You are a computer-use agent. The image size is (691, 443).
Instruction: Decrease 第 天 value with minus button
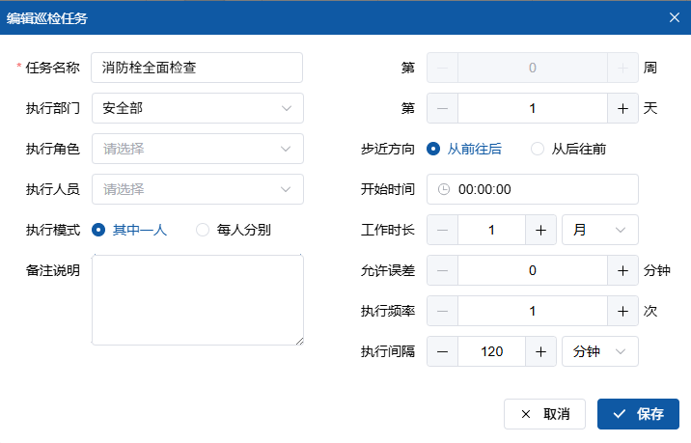tap(442, 108)
